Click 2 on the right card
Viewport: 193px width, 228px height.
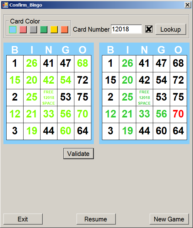point(110,98)
